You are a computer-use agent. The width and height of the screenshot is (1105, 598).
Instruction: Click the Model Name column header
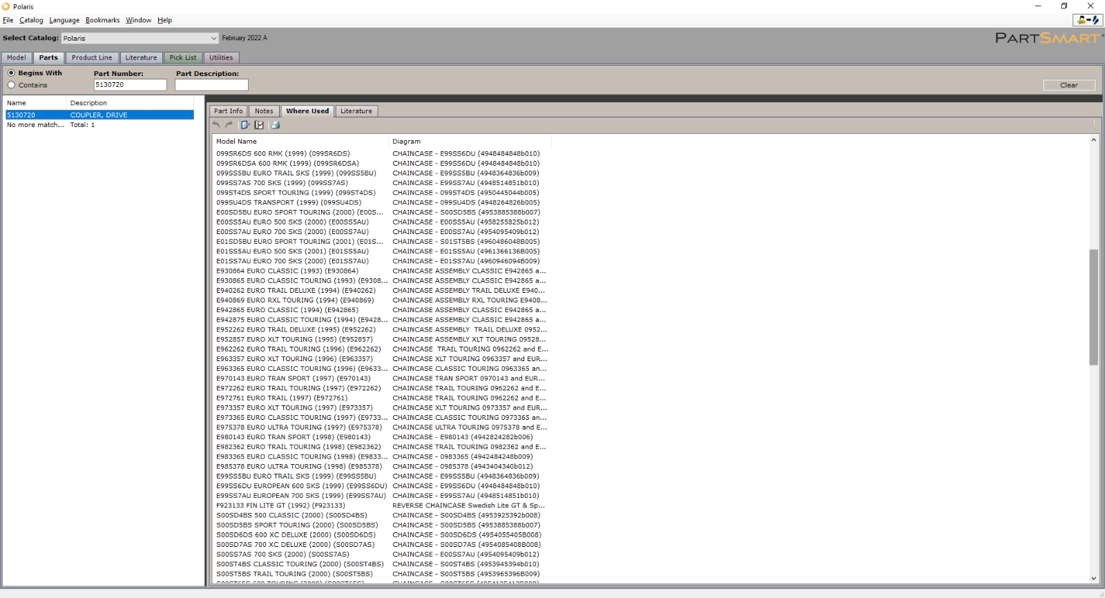pyautogui.click(x=236, y=142)
